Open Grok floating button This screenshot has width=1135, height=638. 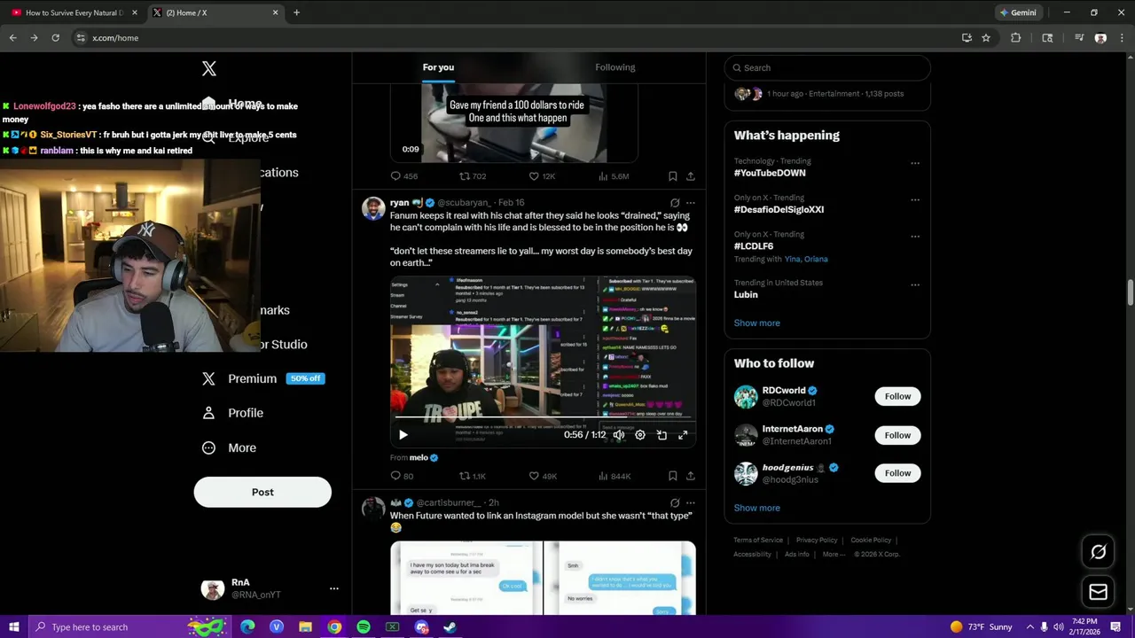point(1098,552)
